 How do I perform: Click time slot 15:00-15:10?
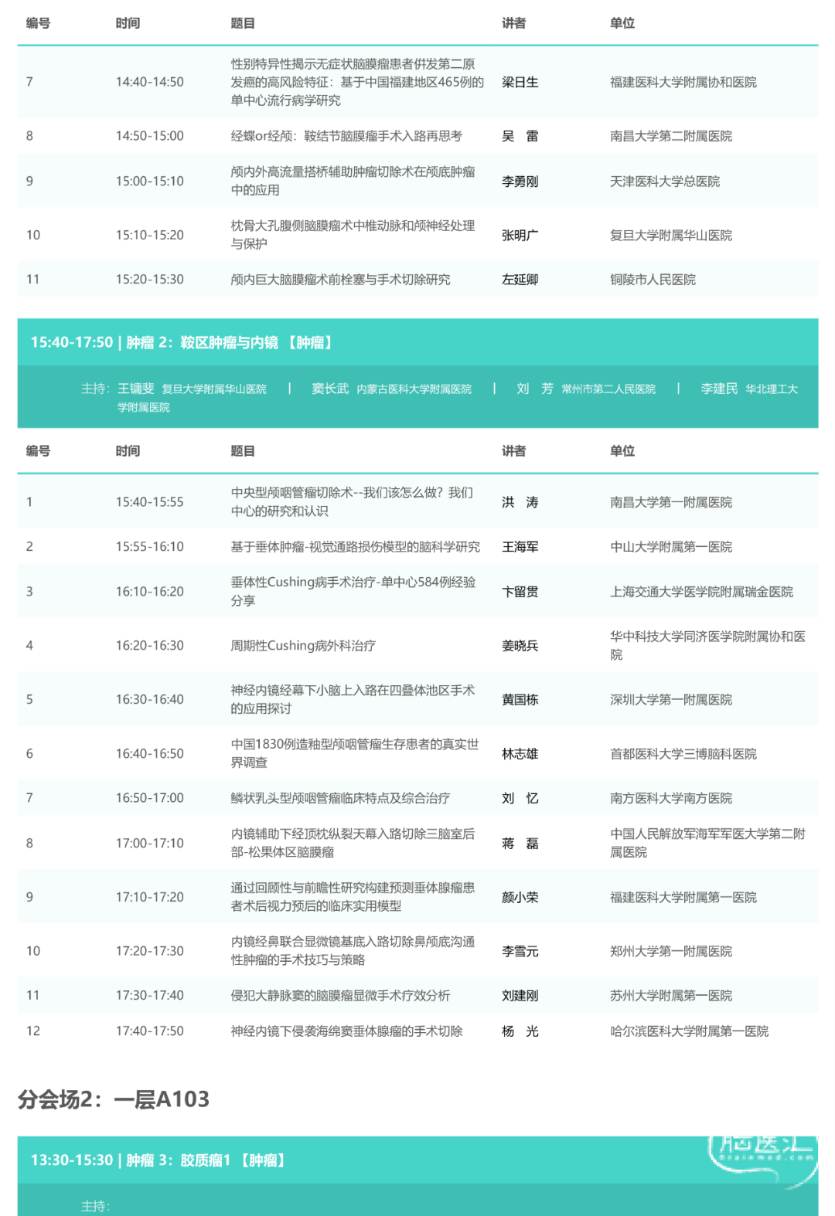click(x=150, y=182)
